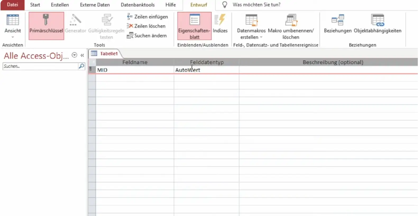Image resolution: width=418 pixels, height=216 pixels.
Task: Click the Zeilen löschen icon
Action: [x=130, y=26]
